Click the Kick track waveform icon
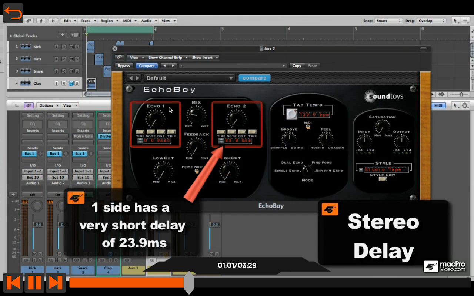 point(26,47)
